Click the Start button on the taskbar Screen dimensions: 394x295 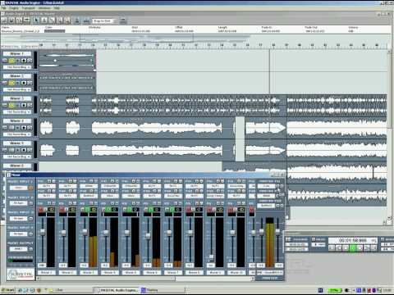8,290
